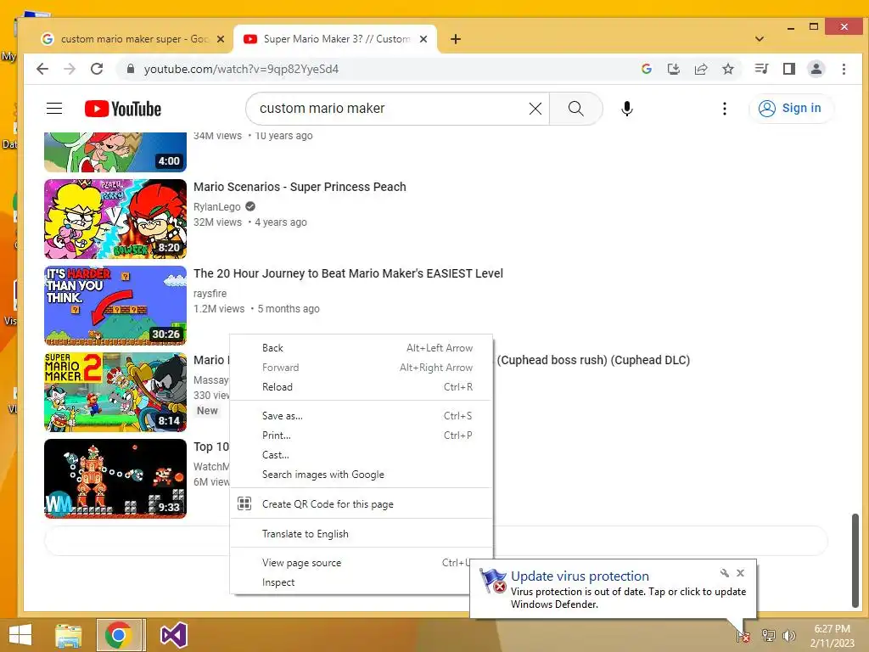Bookmark this page with the star icon
The width and height of the screenshot is (869, 652).
(x=727, y=69)
